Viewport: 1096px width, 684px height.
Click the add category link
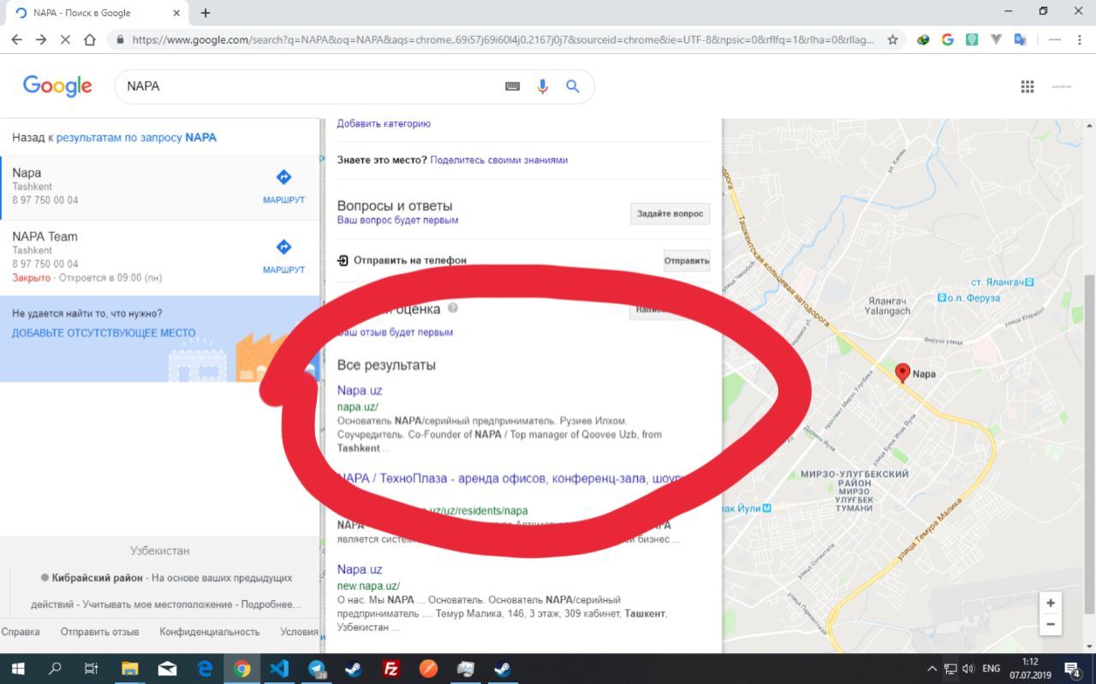[x=384, y=123]
